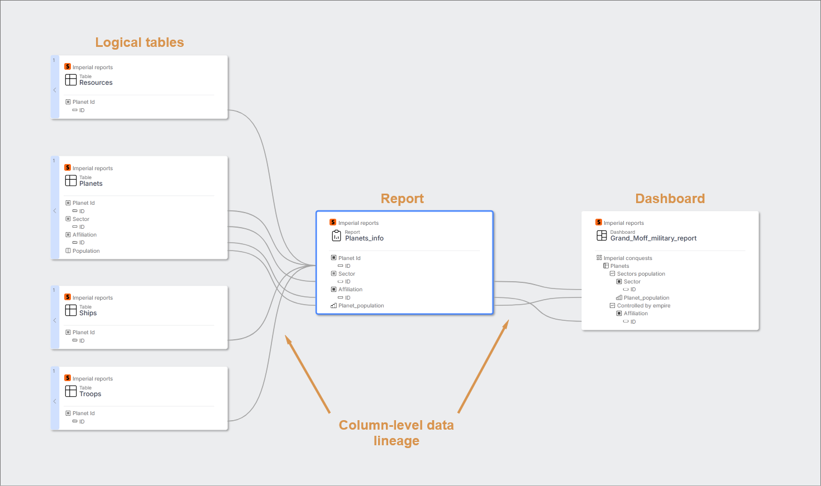Click the sheet icon beside Planets in dashboard
The image size is (821, 486).
606,266
